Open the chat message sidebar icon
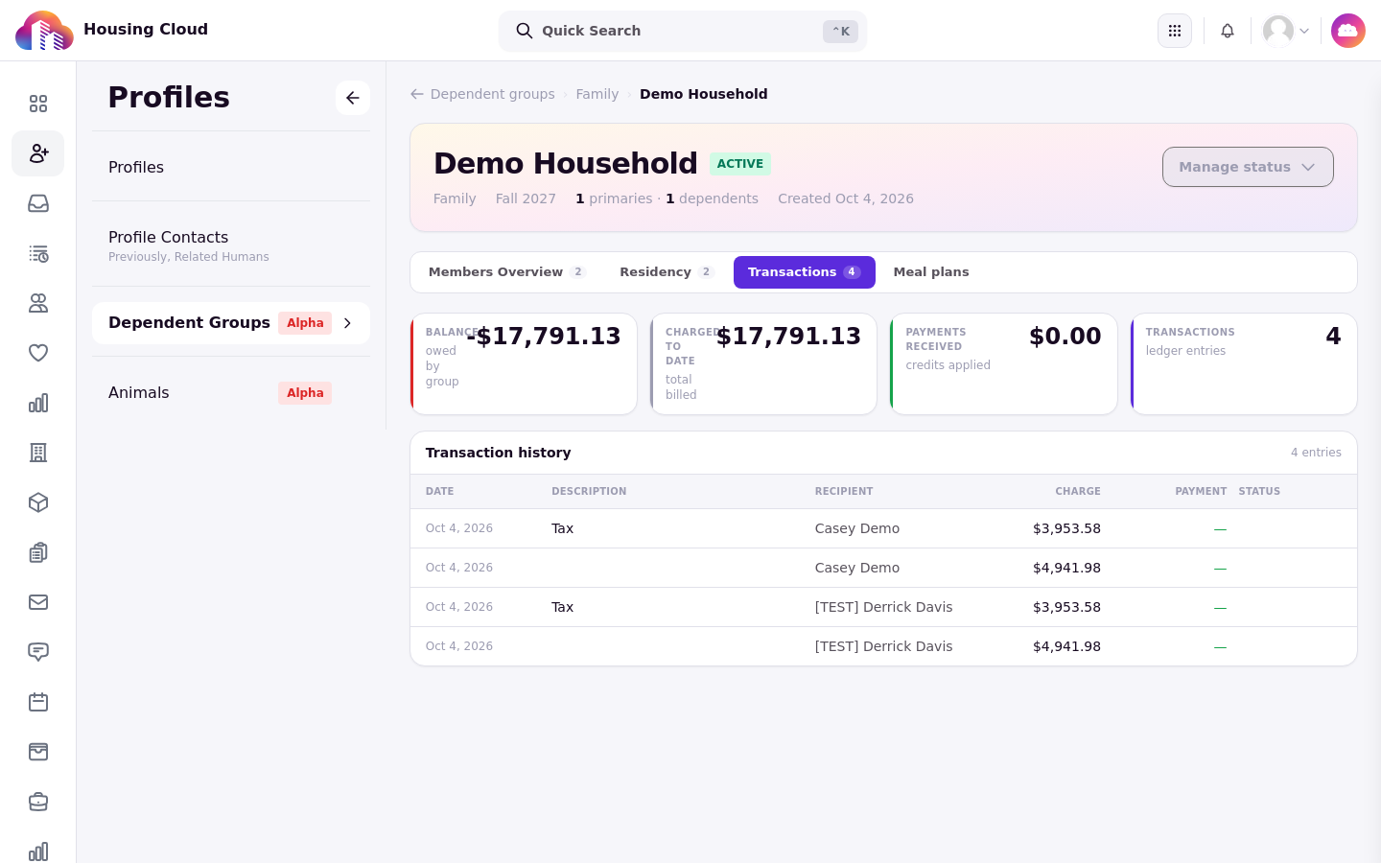1381x863 pixels. point(38,652)
